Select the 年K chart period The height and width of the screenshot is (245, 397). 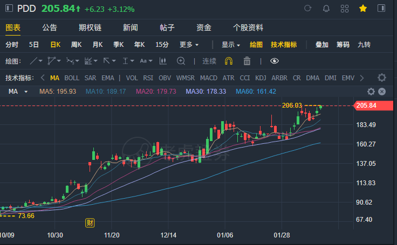coord(140,45)
